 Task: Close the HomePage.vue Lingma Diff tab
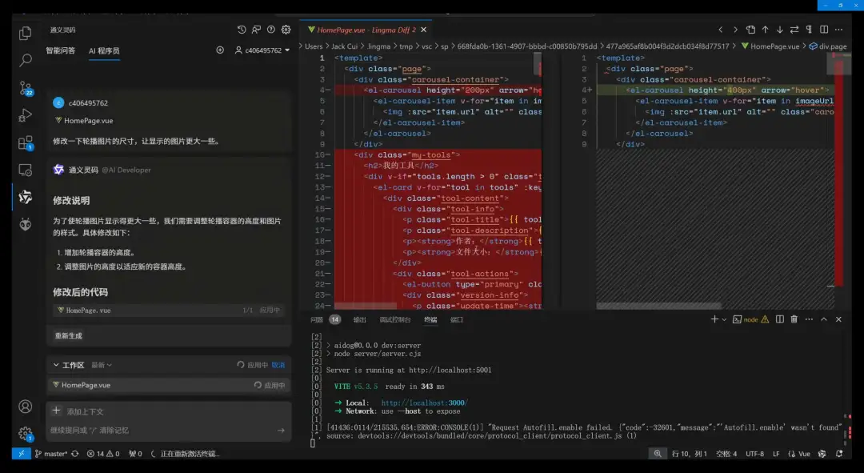point(423,30)
